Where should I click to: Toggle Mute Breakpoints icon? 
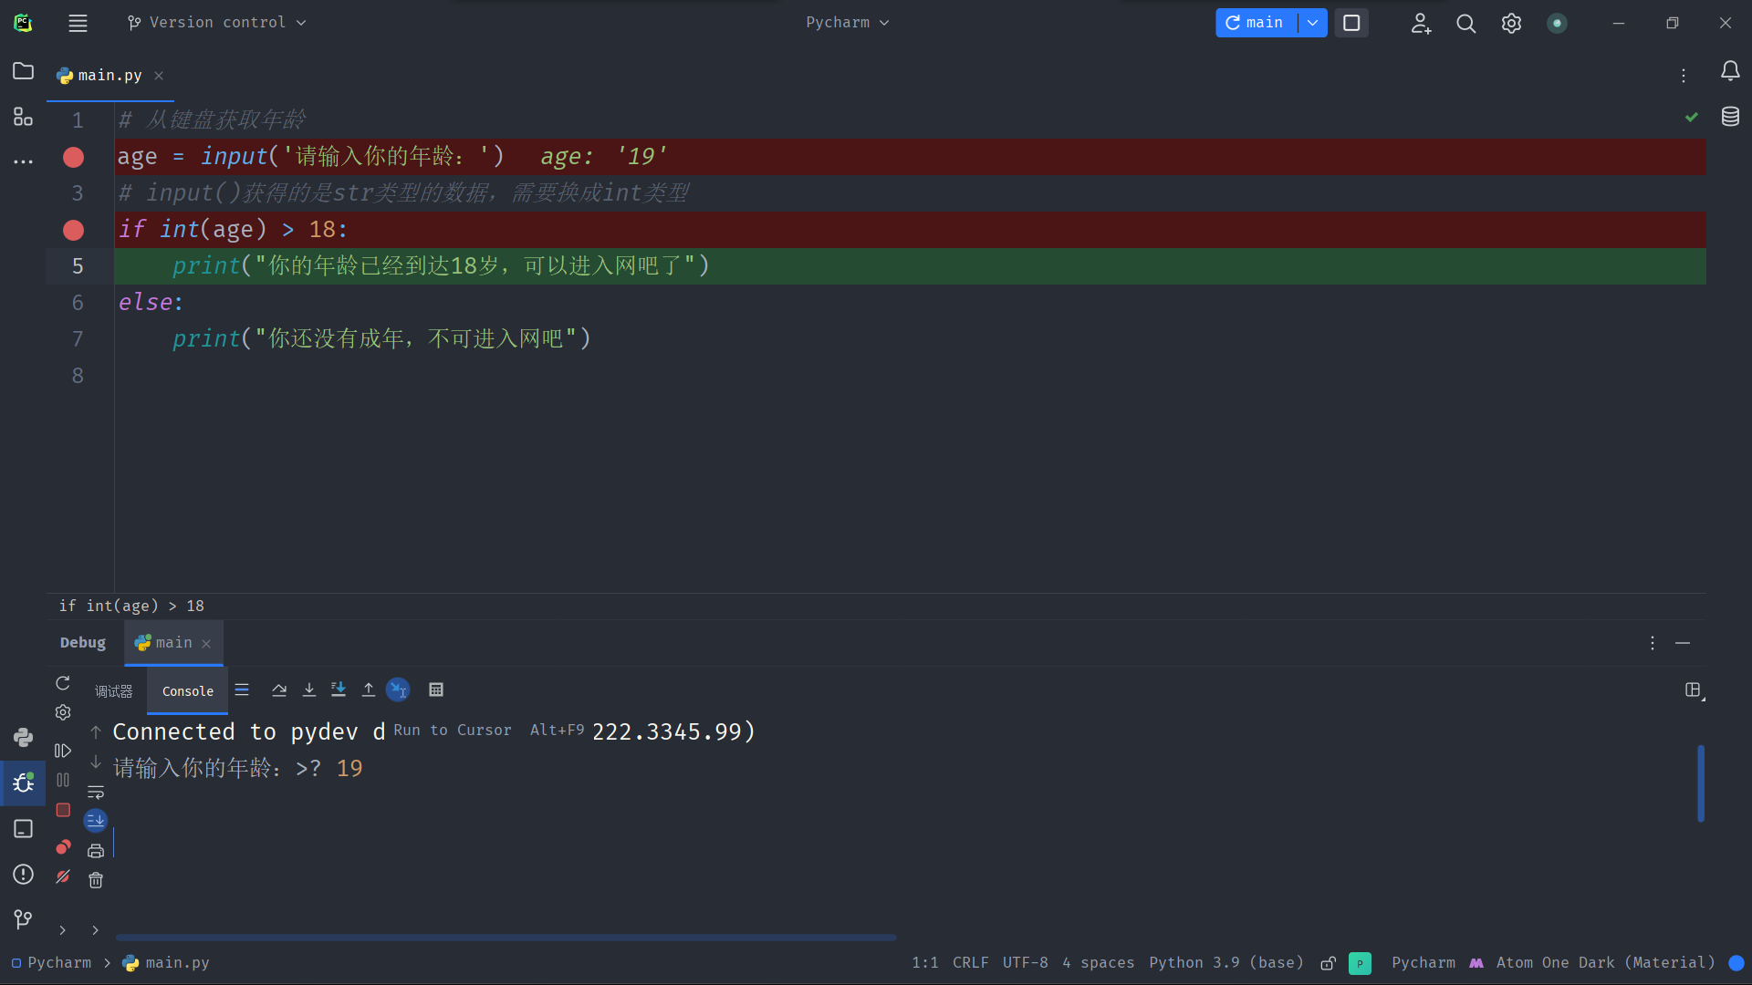click(63, 876)
